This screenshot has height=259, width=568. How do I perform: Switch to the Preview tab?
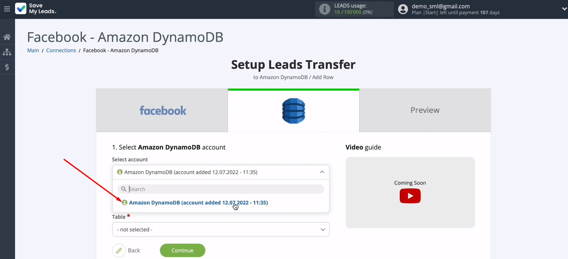[425, 110]
